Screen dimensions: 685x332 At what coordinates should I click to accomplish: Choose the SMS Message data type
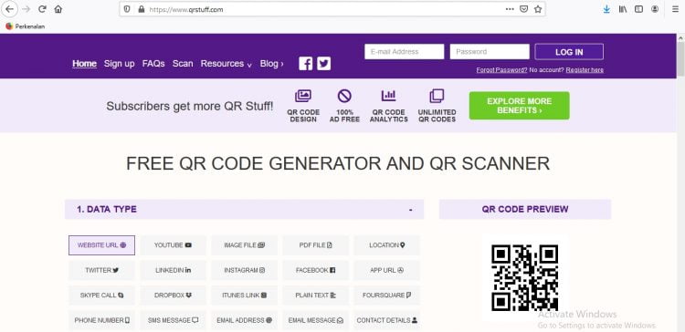pos(173,320)
